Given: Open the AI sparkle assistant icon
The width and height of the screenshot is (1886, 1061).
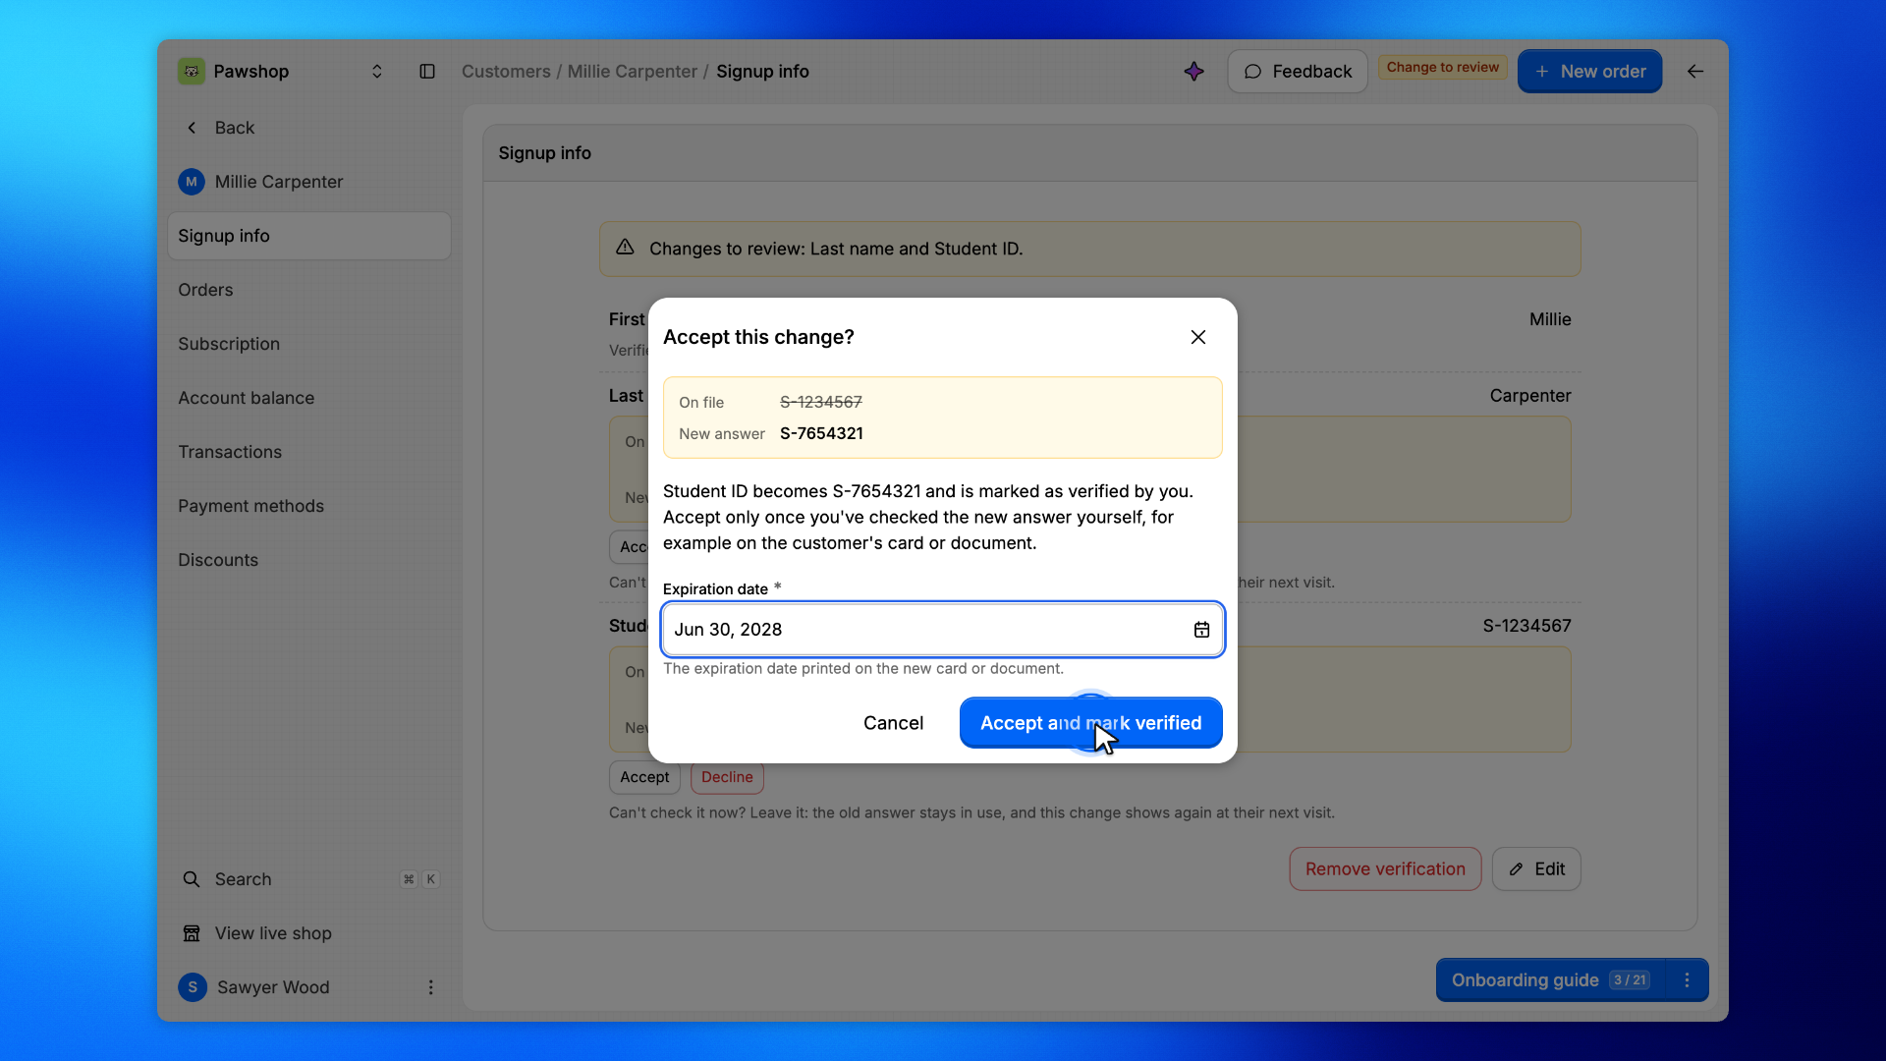Looking at the screenshot, I should 1193,72.
